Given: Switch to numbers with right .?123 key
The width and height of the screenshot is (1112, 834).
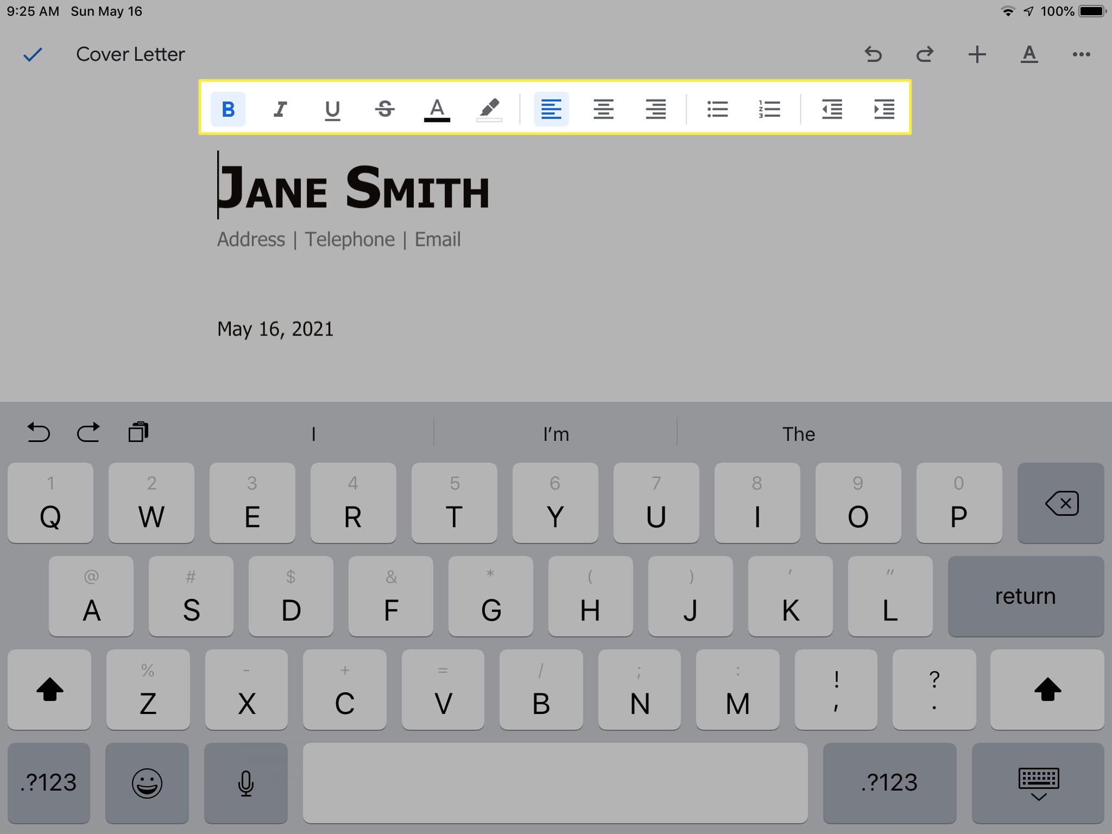Looking at the screenshot, I should tap(889, 783).
